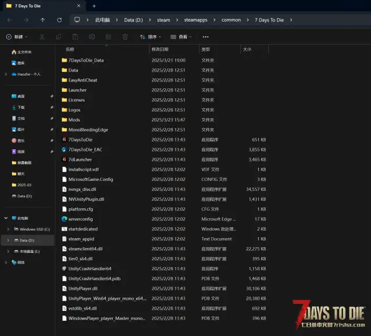Screen dimensions: 371x336
Task: Expand the Windows-SSD (C:) drive node
Action: [8, 229]
